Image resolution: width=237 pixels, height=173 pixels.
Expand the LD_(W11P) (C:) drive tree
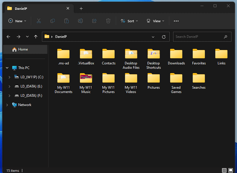[x=9, y=77]
